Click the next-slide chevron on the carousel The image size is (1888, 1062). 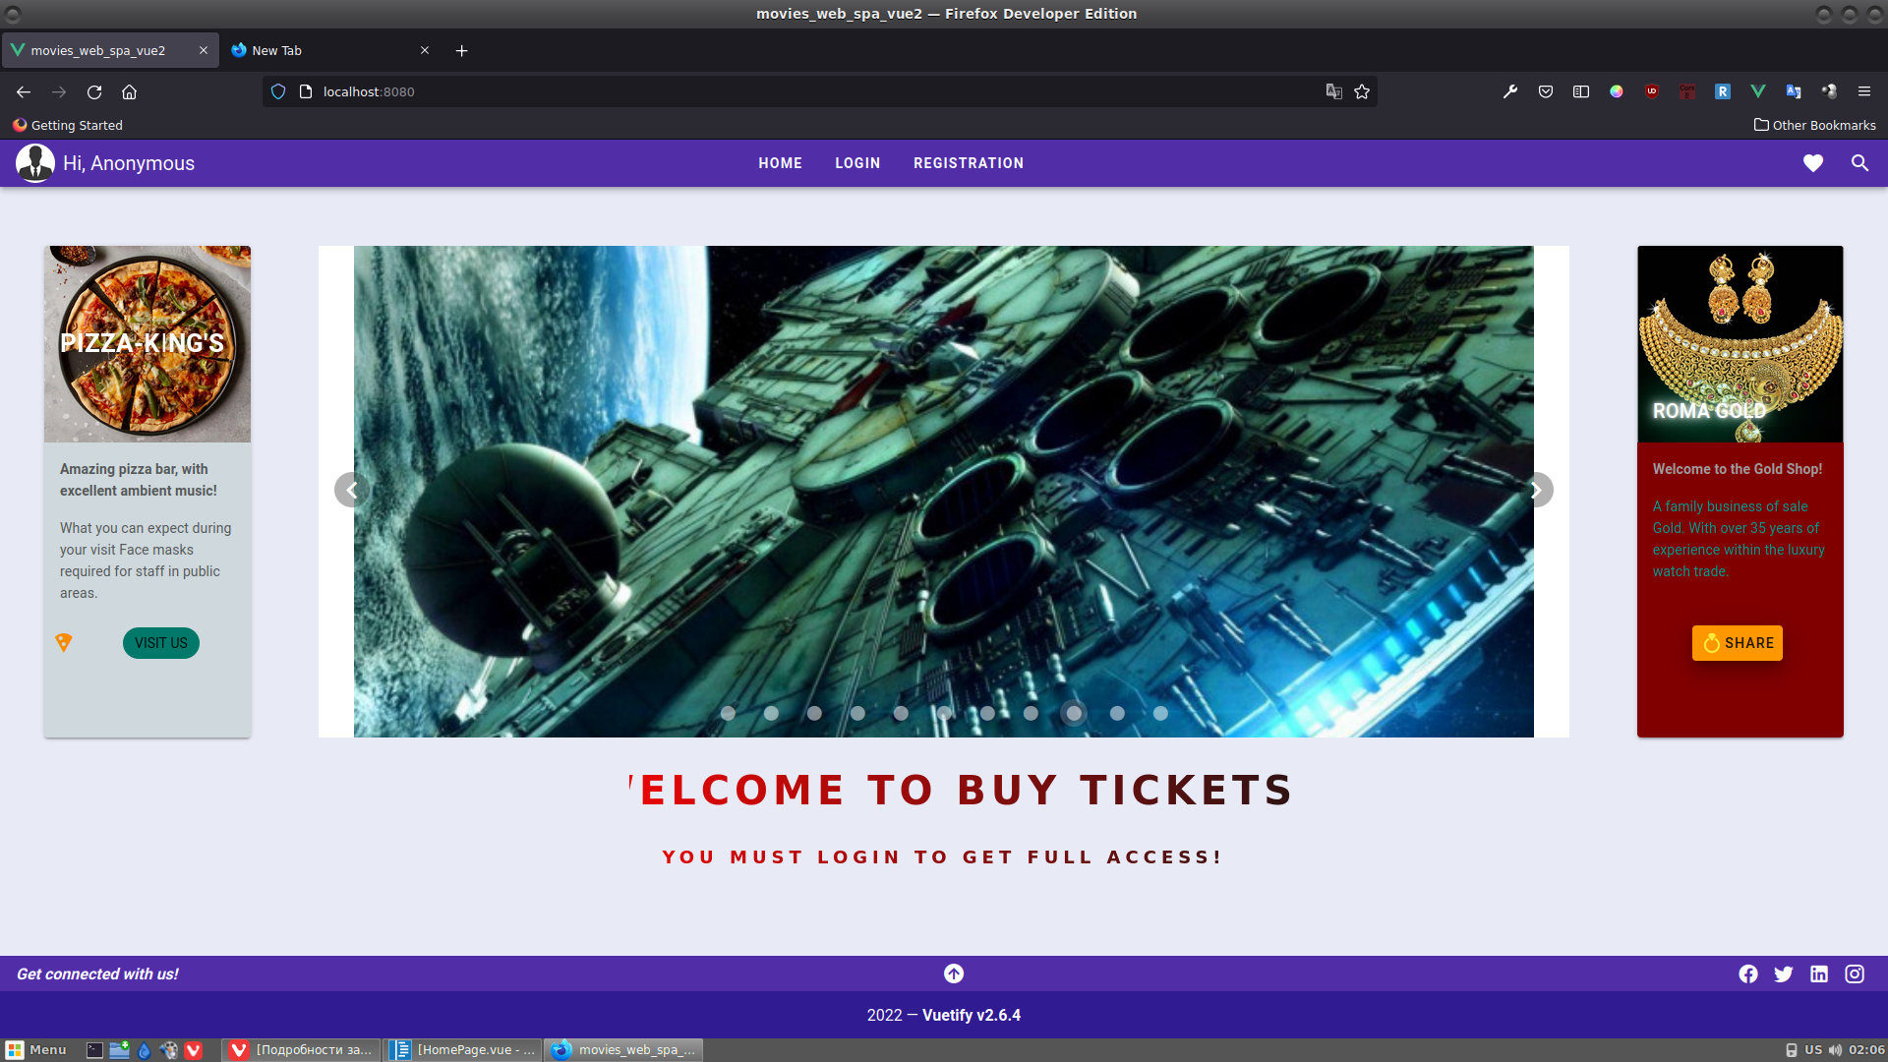pyautogui.click(x=1535, y=489)
